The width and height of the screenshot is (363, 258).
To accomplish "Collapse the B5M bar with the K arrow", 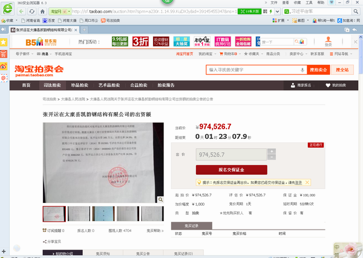I will point(355,42).
